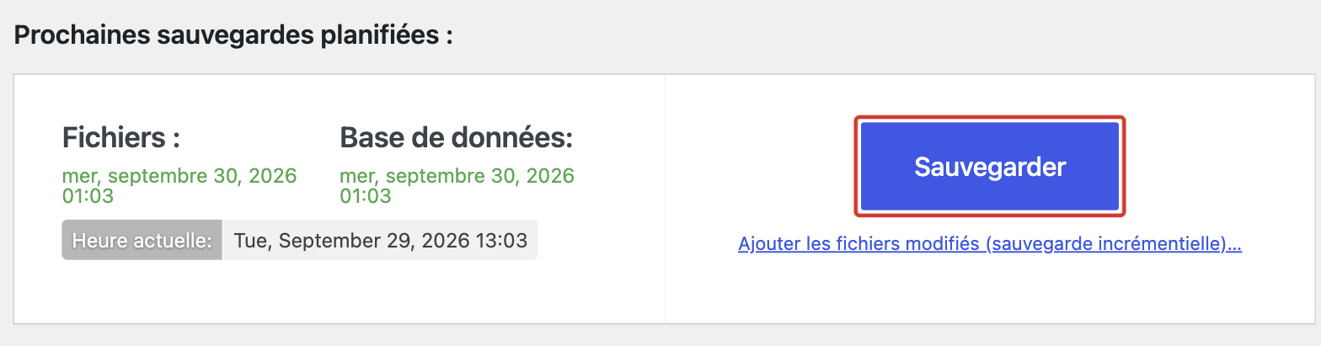1321x346 pixels.
Task: Click the blue Sauvegarder button
Action: [990, 167]
